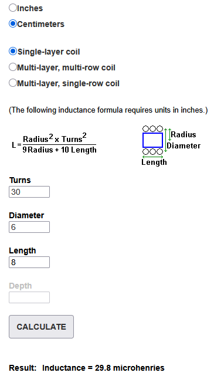The image size is (214, 376).
Task: Click the top row of coil circles
Action: 152,129
